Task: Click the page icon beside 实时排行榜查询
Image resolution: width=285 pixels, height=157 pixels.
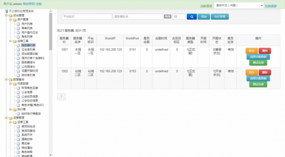Action: point(18,114)
